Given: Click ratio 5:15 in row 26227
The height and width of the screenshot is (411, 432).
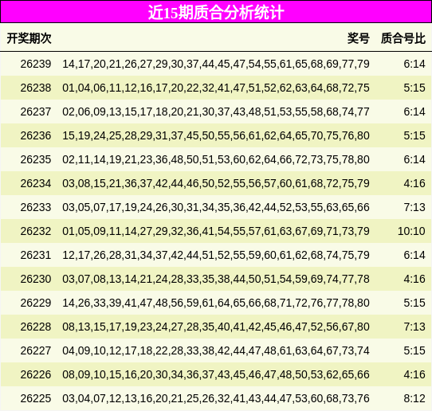Looking at the screenshot, I should (414, 350).
